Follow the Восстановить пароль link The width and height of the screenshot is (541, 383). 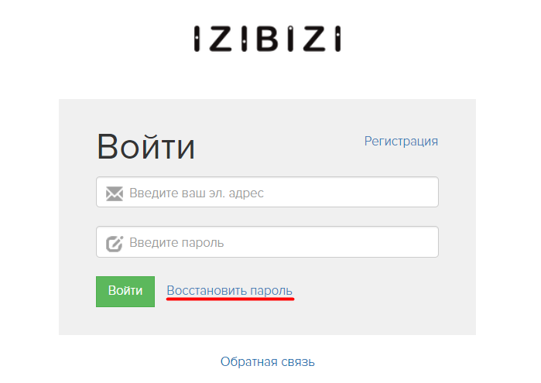pyautogui.click(x=230, y=290)
